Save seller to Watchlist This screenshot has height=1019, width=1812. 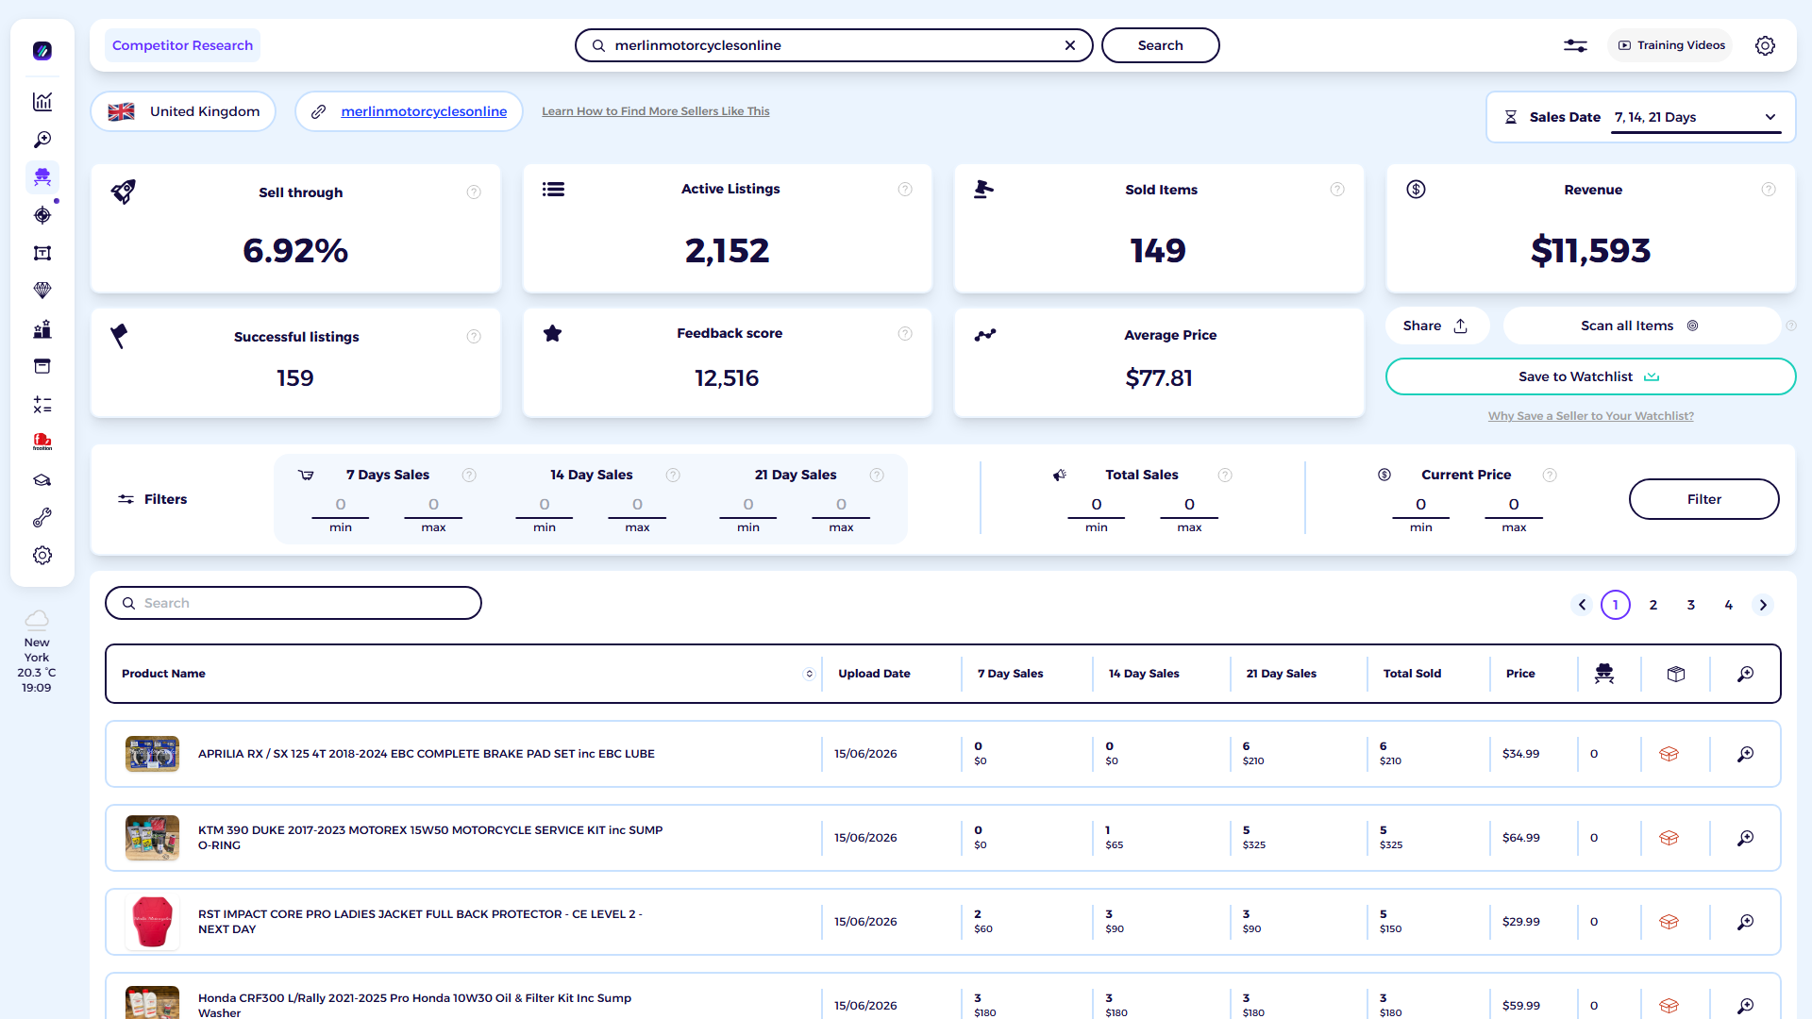(1590, 376)
